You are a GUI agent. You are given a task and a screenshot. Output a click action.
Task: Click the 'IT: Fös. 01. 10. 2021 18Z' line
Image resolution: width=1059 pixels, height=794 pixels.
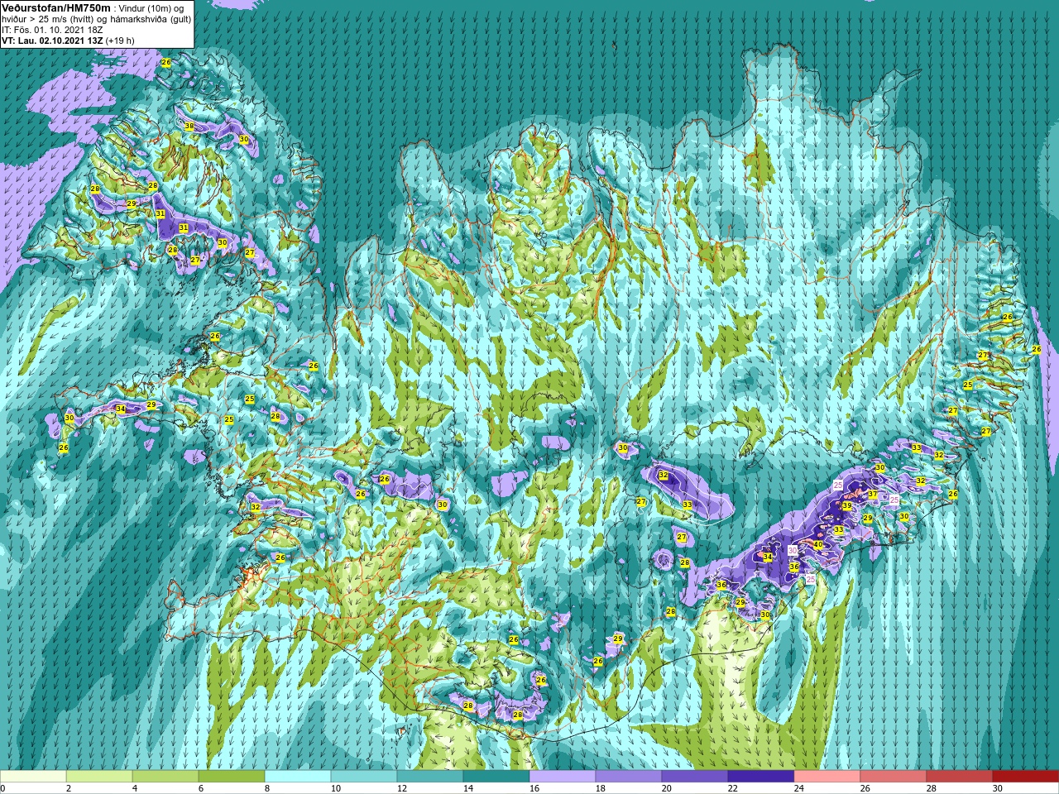tap(52, 30)
